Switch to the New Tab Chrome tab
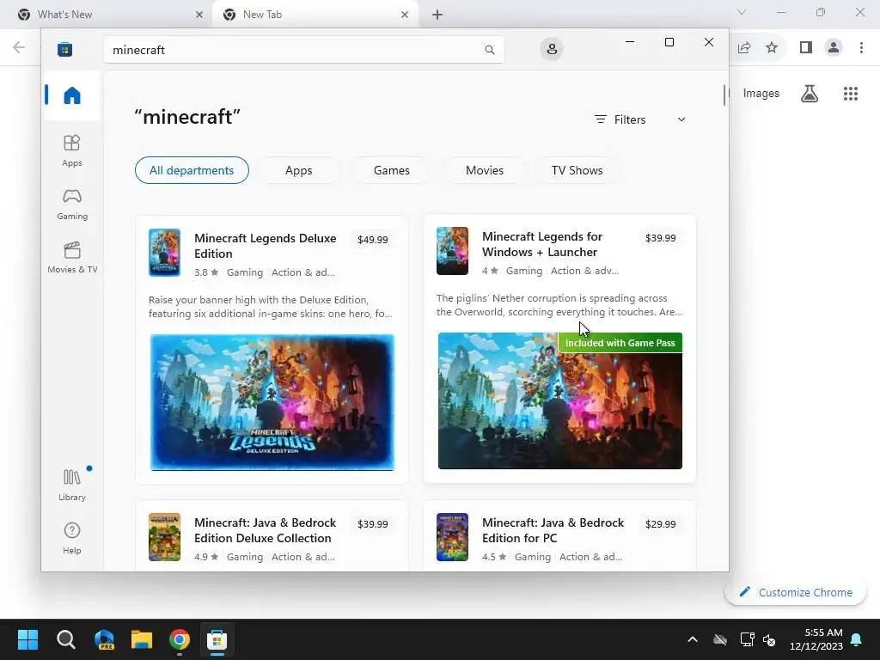 tap(315, 15)
